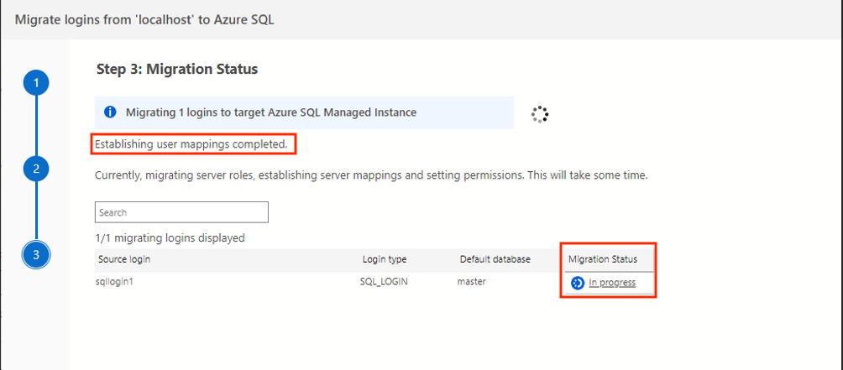The width and height of the screenshot is (843, 370).
Task: Sort by Default database column header
Action: point(495,259)
